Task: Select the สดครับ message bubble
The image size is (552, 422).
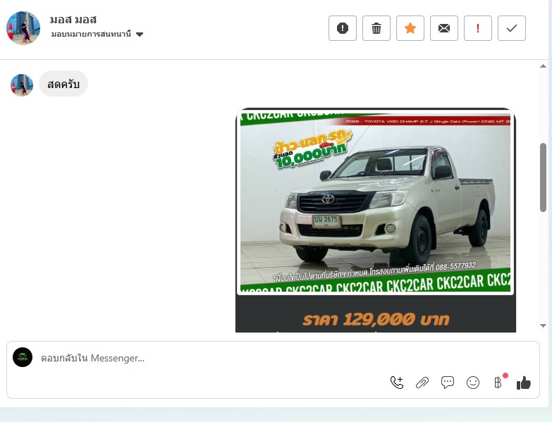Action: [x=63, y=84]
